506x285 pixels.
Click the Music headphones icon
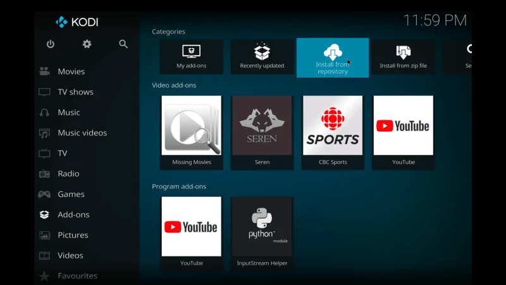(x=44, y=113)
